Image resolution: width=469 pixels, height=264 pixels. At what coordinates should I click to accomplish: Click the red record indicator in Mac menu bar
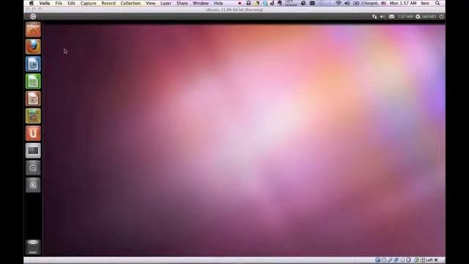pyautogui.click(x=240, y=3)
